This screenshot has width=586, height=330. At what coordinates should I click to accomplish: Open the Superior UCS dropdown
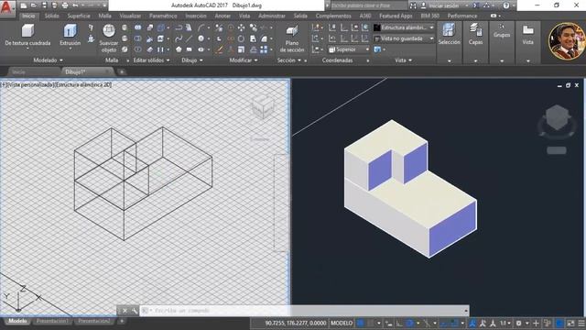pos(349,49)
